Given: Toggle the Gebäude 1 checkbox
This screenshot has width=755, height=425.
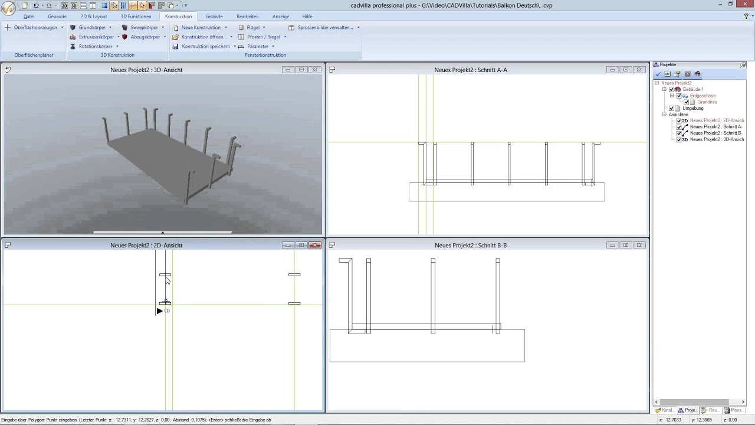Looking at the screenshot, I should pyautogui.click(x=671, y=90).
